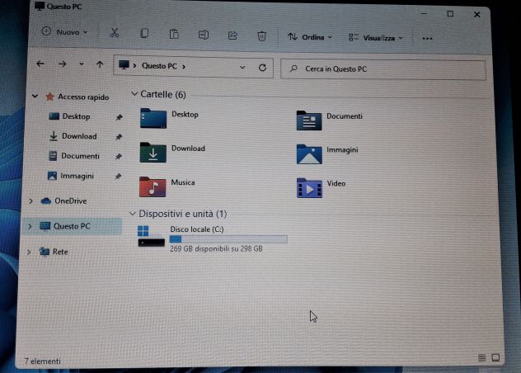Click the '269 GB disponibili su 298 GB' text
This screenshot has height=373, width=521.
pos(216,248)
